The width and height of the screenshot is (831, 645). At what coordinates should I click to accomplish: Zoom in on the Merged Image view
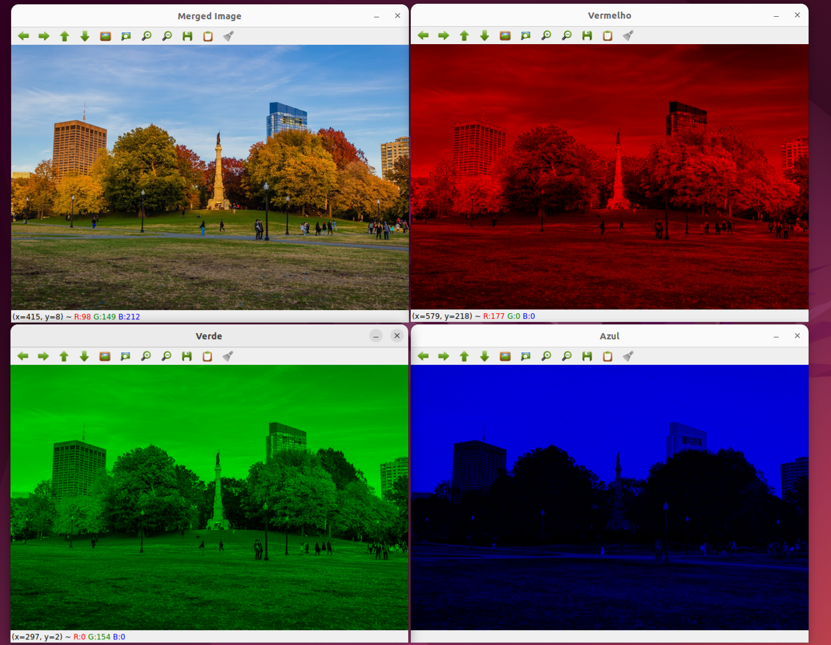pos(146,35)
